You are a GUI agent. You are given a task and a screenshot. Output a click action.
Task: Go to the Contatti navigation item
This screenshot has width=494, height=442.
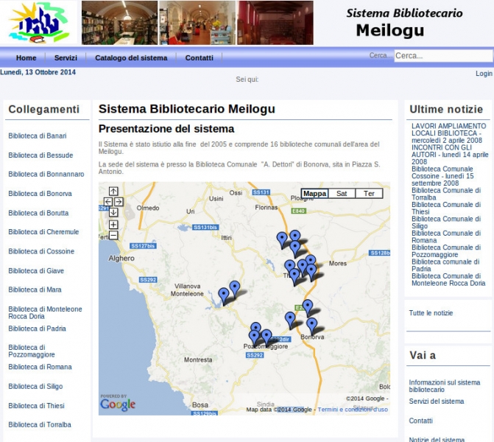point(199,57)
